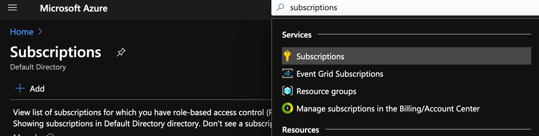Click the search magnifier icon
This screenshot has height=136, width=539.
coord(280,7)
